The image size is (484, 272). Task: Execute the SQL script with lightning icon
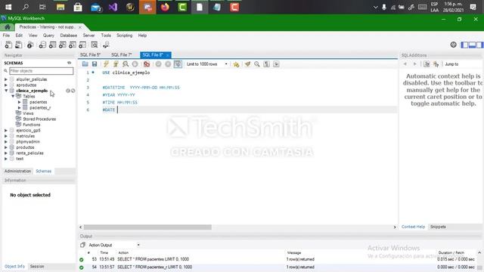point(106,64)
